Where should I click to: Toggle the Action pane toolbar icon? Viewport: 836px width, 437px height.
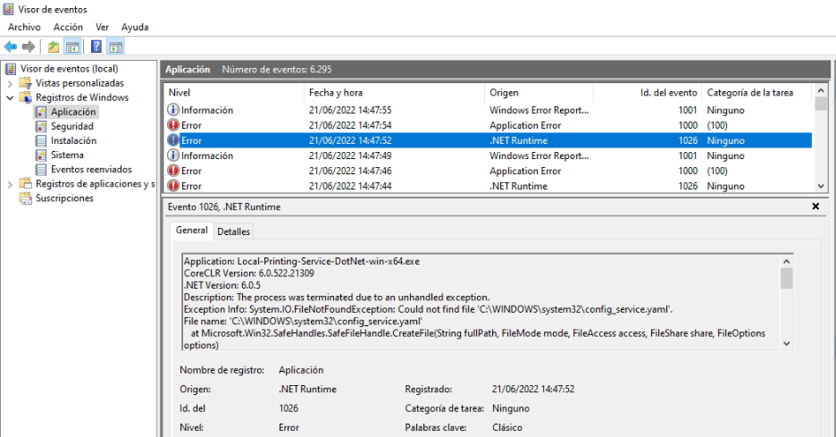(115, 46)
